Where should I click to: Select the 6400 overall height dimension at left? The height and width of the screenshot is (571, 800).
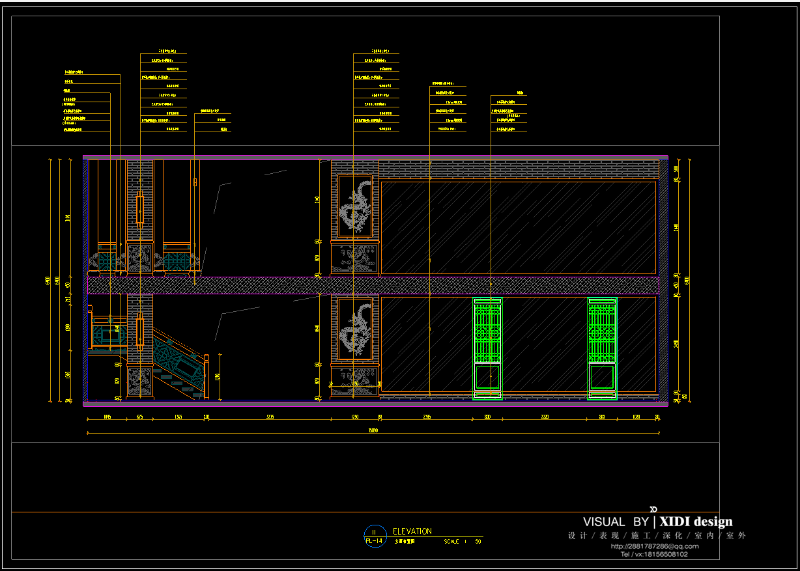[49, 280]
